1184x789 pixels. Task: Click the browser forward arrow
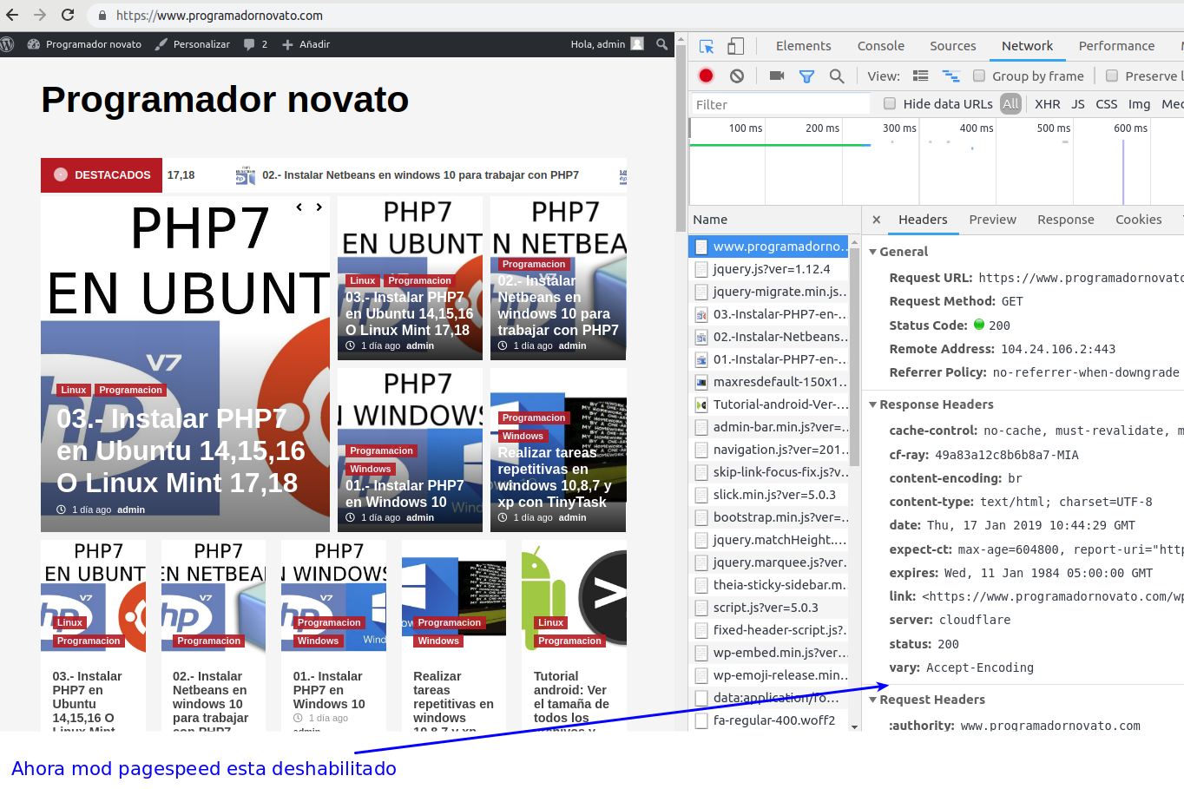tap(40, 15)
